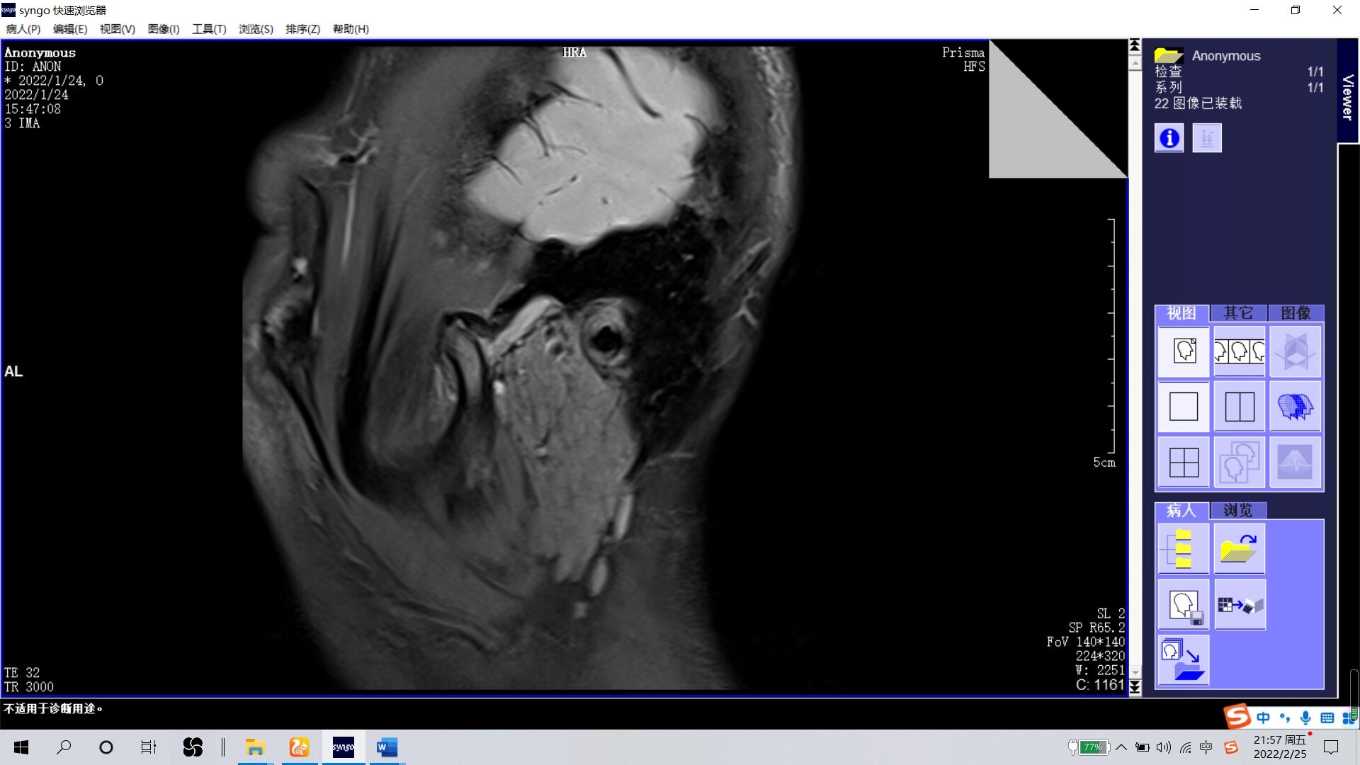Click the blue stacked heads series icon
This screenshot has width=1360, height=765.
click(1295, 407)
